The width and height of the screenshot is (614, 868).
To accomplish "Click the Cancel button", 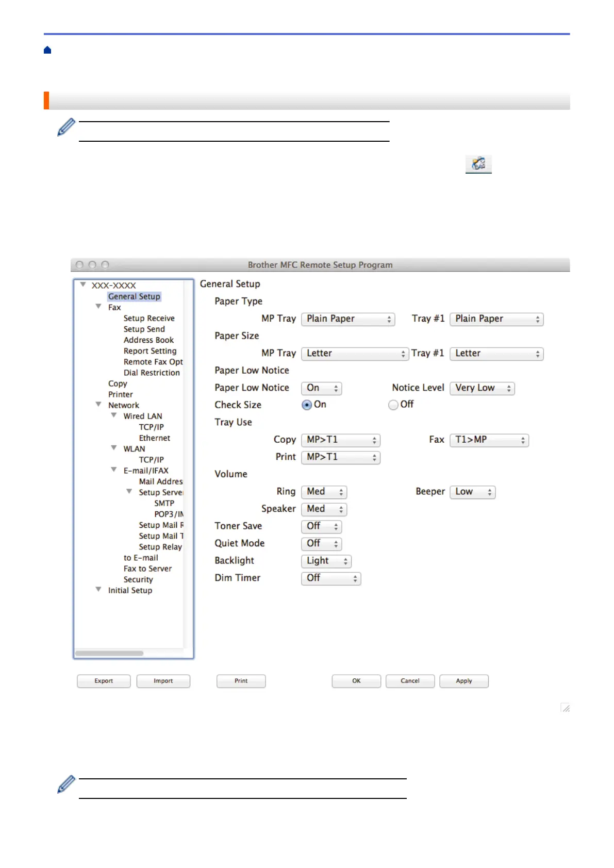I will pos(410,681).
